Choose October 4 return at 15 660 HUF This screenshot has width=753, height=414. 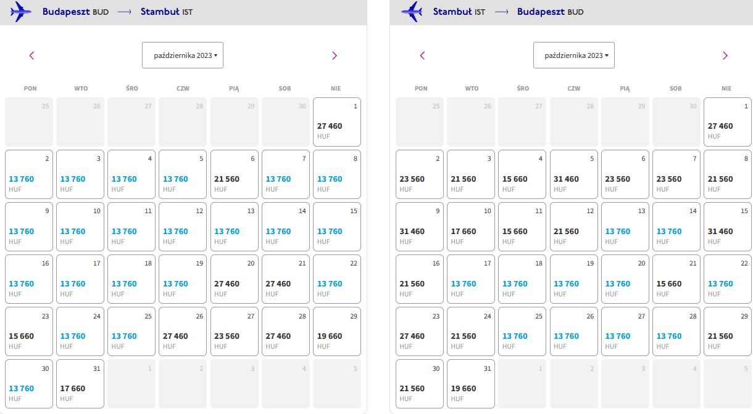pos(522,174)
